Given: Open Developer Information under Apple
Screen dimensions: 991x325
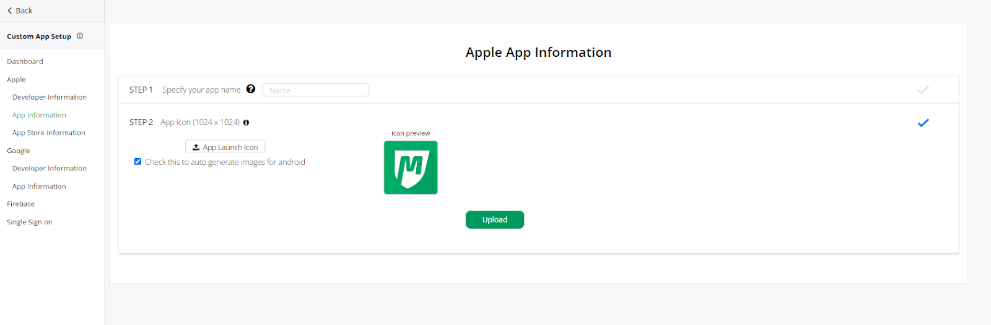Looking at the screenshot, I should click(50, 97).
